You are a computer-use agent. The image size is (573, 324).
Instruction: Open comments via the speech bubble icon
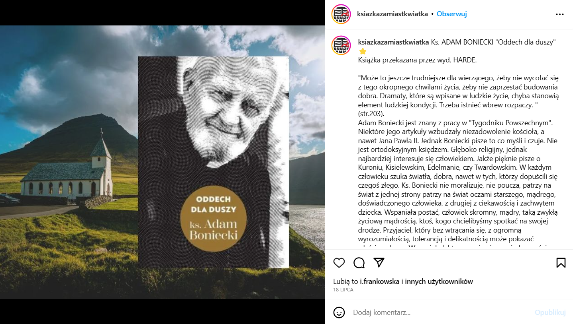point(359,263)
